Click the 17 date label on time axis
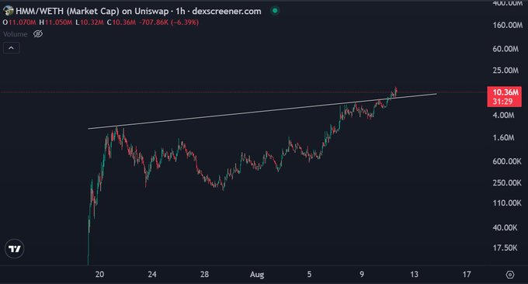This screenshot has height=284, width=528. 467,274
